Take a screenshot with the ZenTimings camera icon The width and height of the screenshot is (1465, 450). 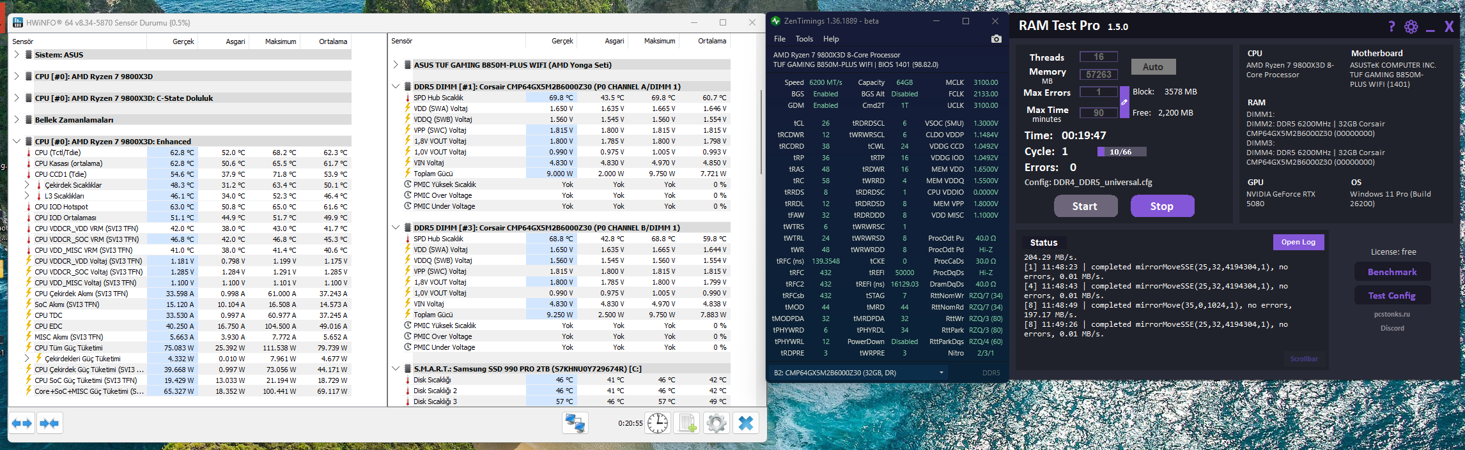pos(996,39)
